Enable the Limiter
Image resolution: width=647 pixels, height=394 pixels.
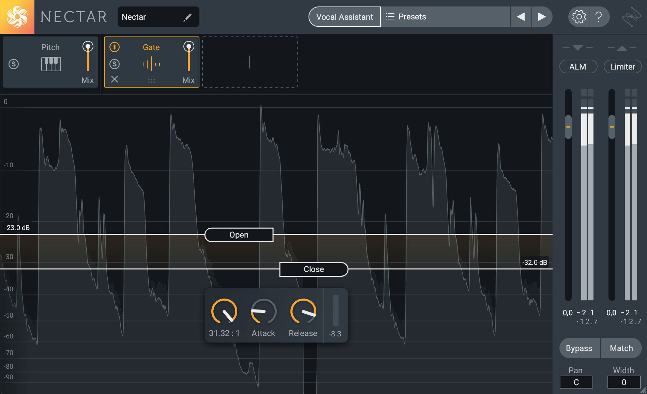tap(622, 66)
